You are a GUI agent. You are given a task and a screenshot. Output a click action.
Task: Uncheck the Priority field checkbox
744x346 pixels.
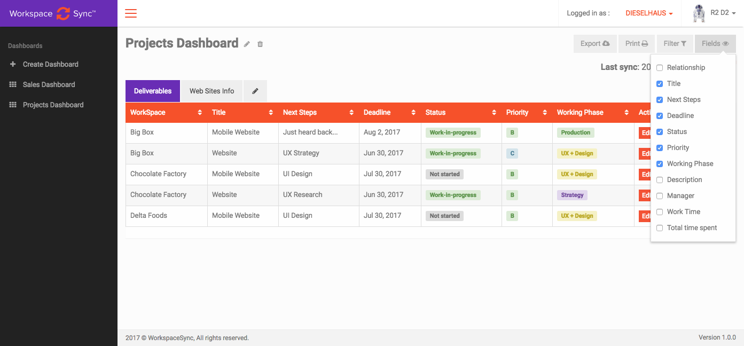[660, 148]
